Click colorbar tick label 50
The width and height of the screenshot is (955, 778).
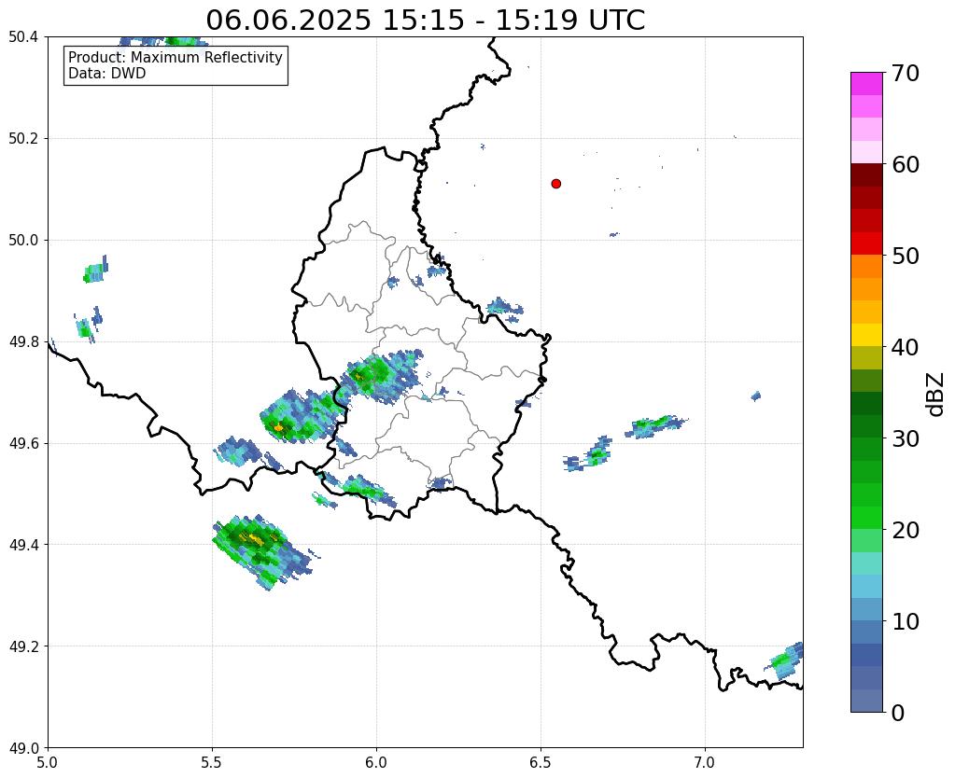coord(906,256)
